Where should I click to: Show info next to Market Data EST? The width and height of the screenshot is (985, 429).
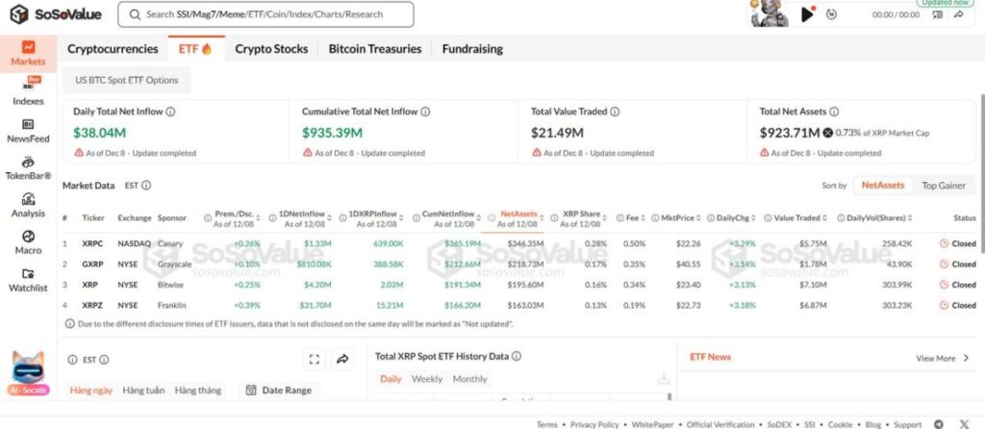pyautogui.click(x=146, y=186)
